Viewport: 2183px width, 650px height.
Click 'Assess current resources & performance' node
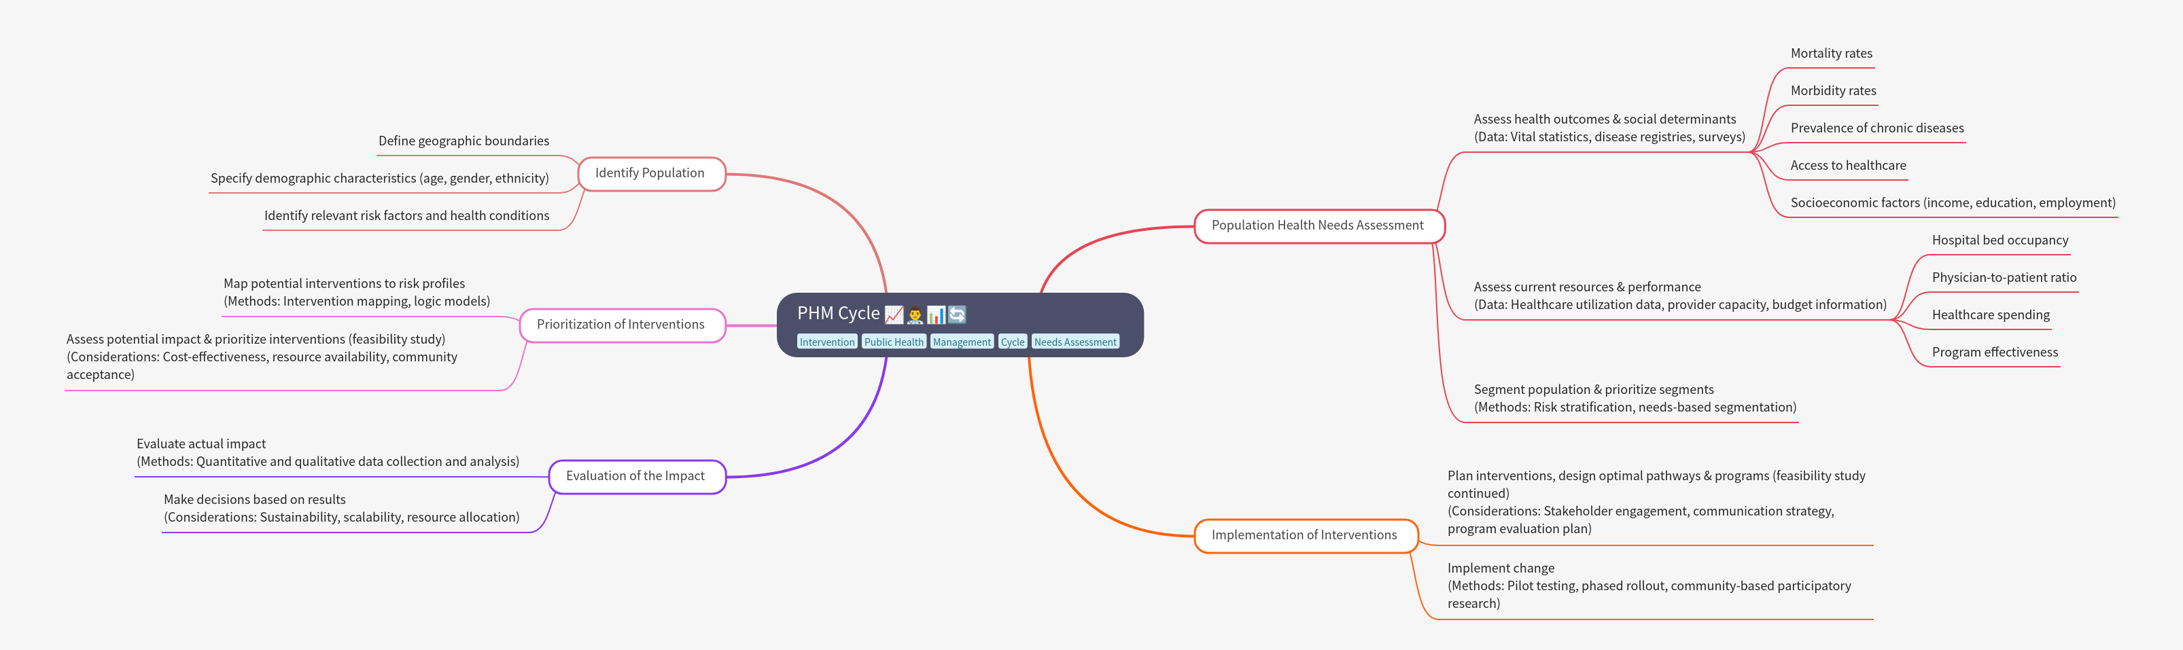pos(1679,296)
